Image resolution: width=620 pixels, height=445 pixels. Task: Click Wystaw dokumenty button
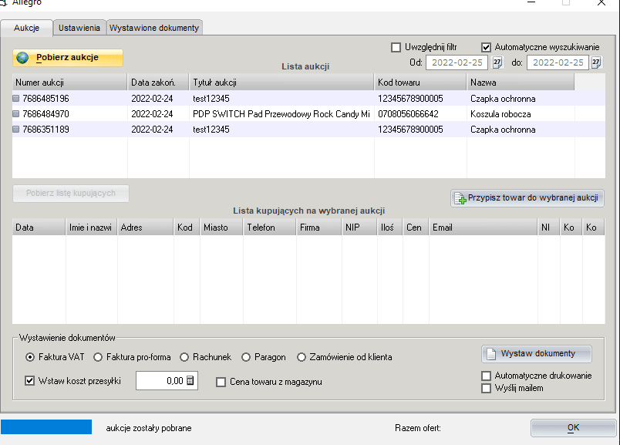pyautogui.click(x=537, y=354)
